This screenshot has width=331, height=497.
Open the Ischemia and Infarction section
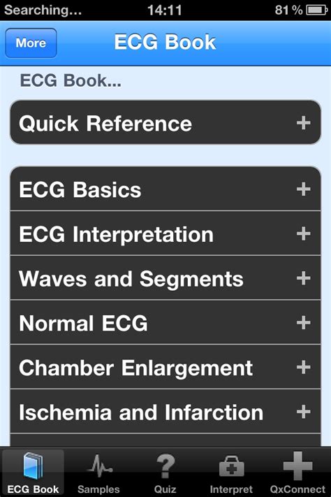pos(165,412)
